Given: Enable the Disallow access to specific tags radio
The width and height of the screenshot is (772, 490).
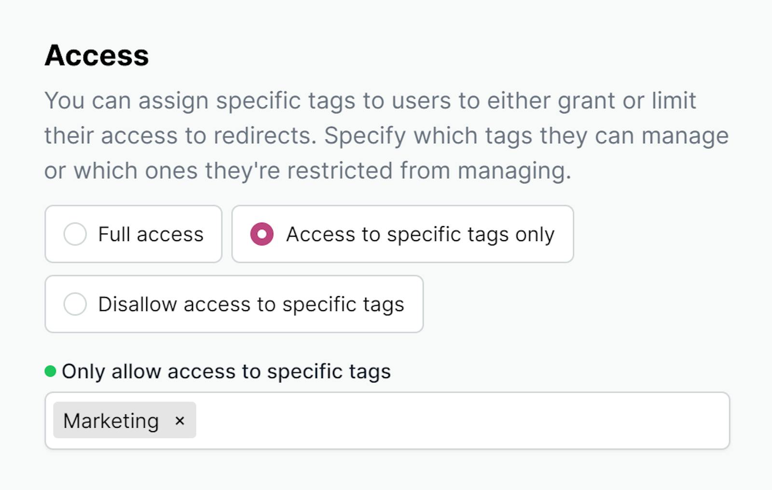Looking at the screenshot, I should 75,304.
